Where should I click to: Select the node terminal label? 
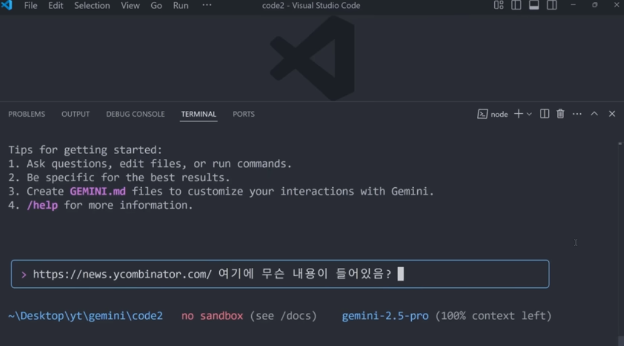pyautogui.click(x=499, y=114)
